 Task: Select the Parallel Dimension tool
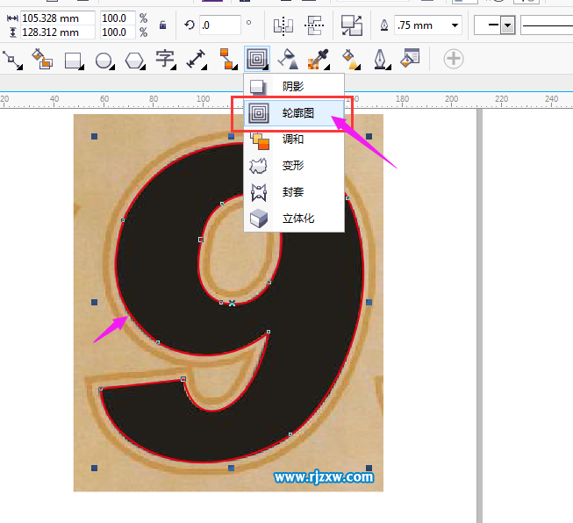coord(197,59)
